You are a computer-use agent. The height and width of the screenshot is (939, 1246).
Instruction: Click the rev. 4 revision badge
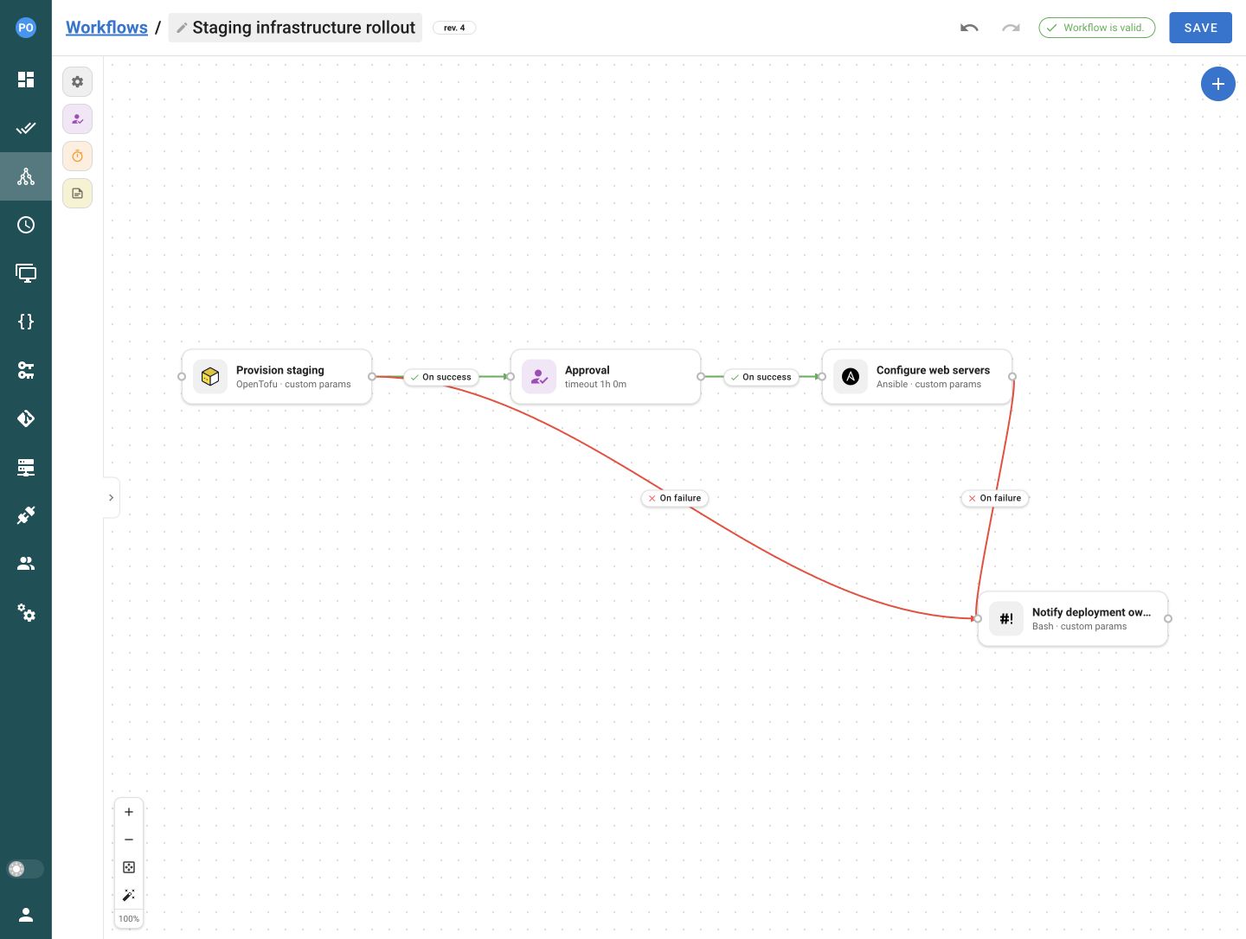[454, 28]
